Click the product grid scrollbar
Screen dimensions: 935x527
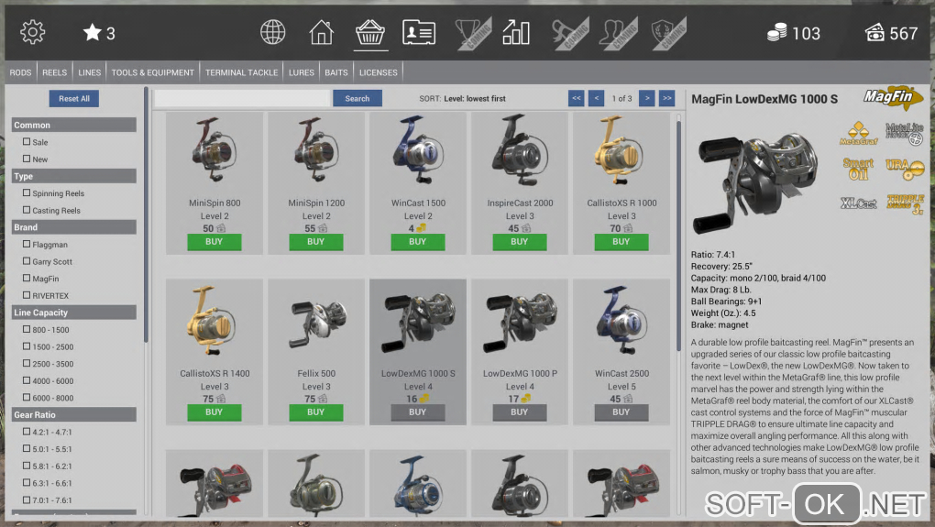coord(678,236)
